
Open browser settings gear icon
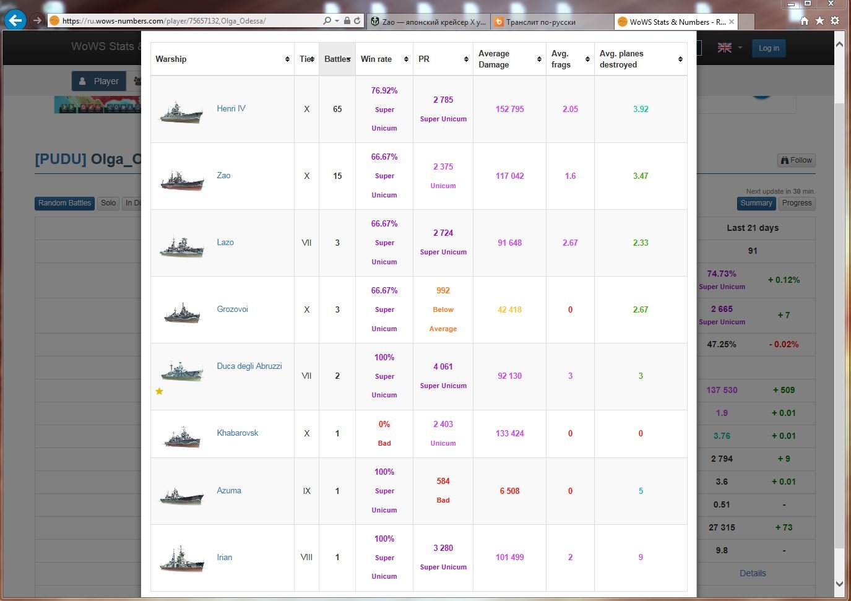click(835, 20)
